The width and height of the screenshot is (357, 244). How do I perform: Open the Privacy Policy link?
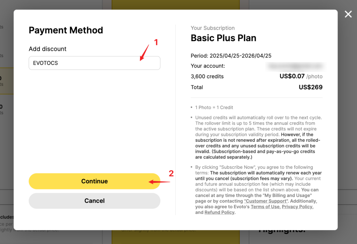pos(297,207)
